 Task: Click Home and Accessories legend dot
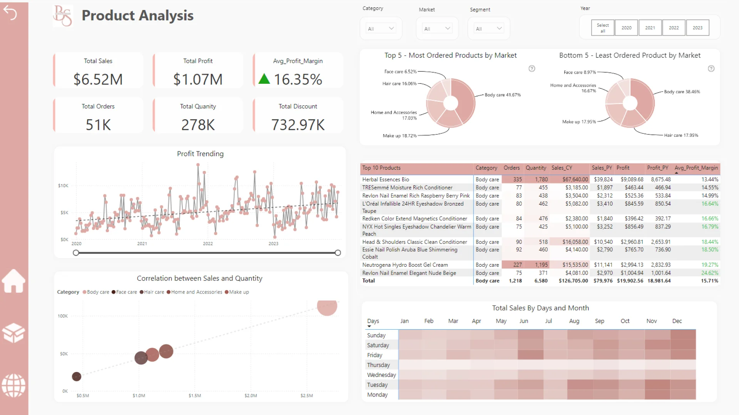pos(169,292)
